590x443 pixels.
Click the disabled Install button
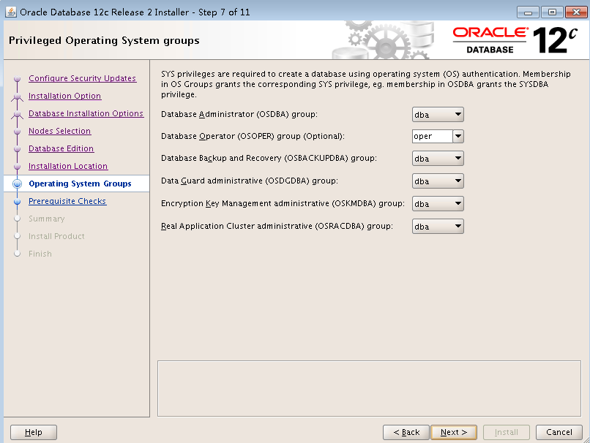pos(507,432)
